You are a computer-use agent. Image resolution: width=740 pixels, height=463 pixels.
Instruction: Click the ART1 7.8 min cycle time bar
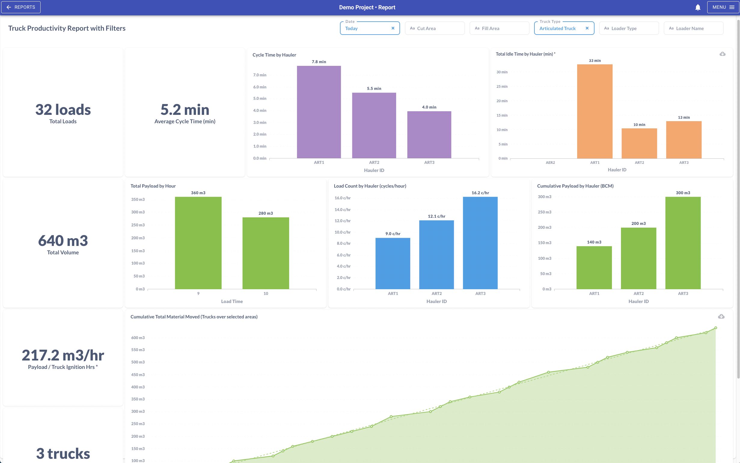[319, 112]
